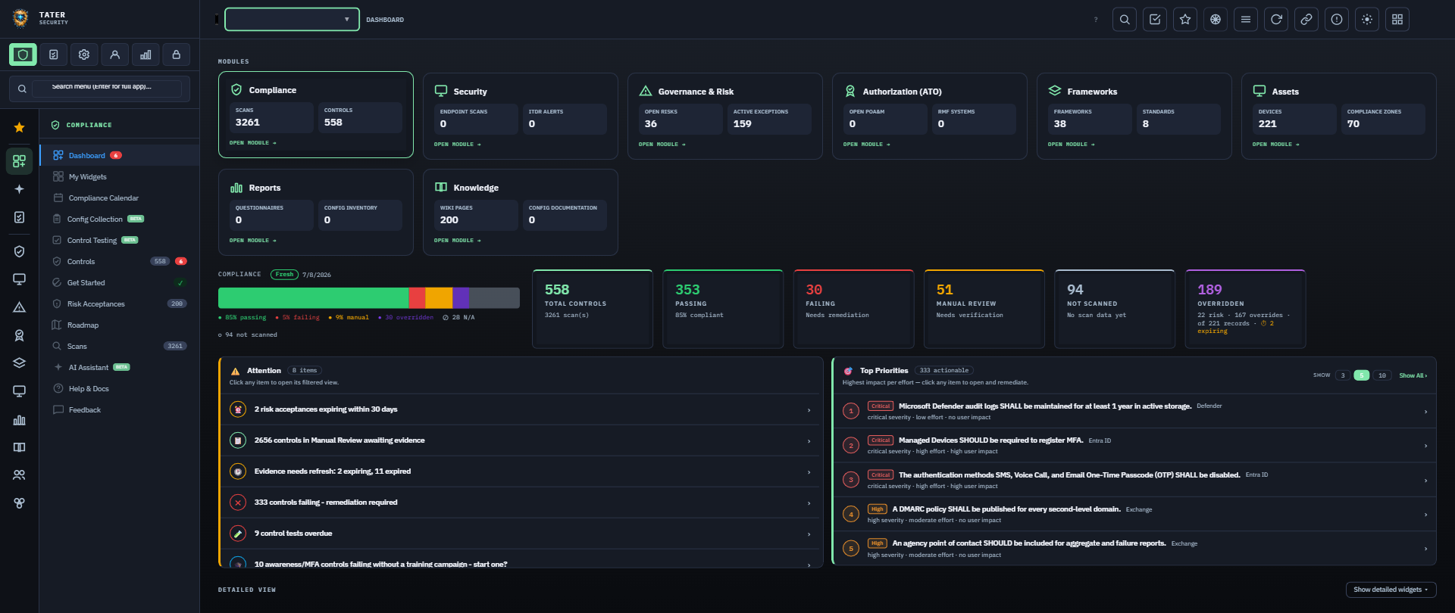1455x613 pixels.
Task: Click the refresh icon in the top bar
Action: 1276,20
